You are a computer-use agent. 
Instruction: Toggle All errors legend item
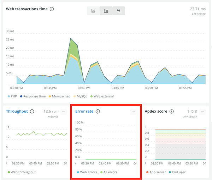point(109,172)
